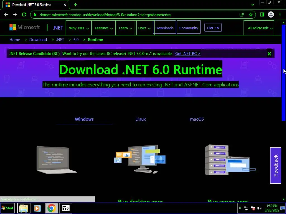
Task: Open the media player taskbar icon
Action: 37,208
